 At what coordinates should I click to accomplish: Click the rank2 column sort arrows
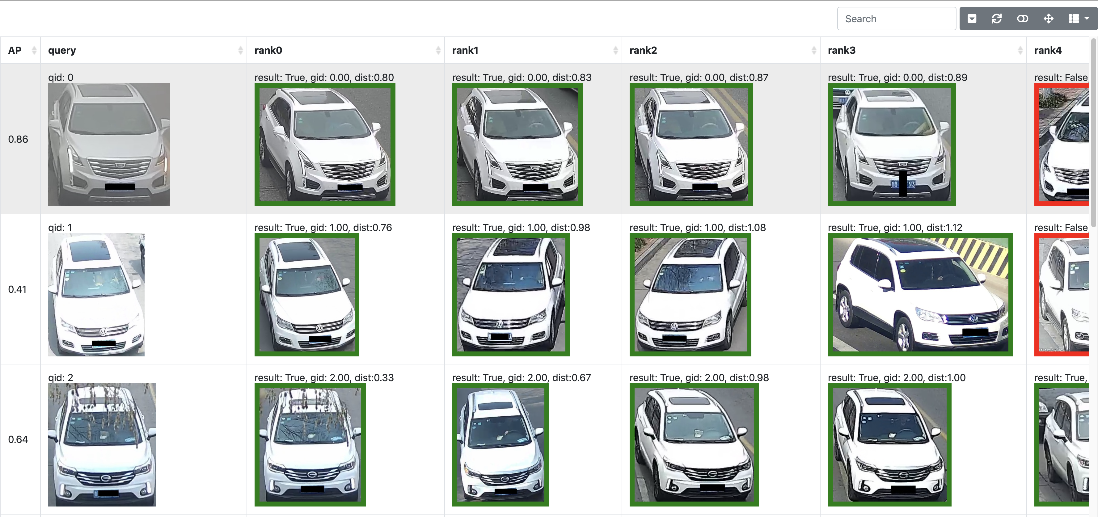pos(814,50)
